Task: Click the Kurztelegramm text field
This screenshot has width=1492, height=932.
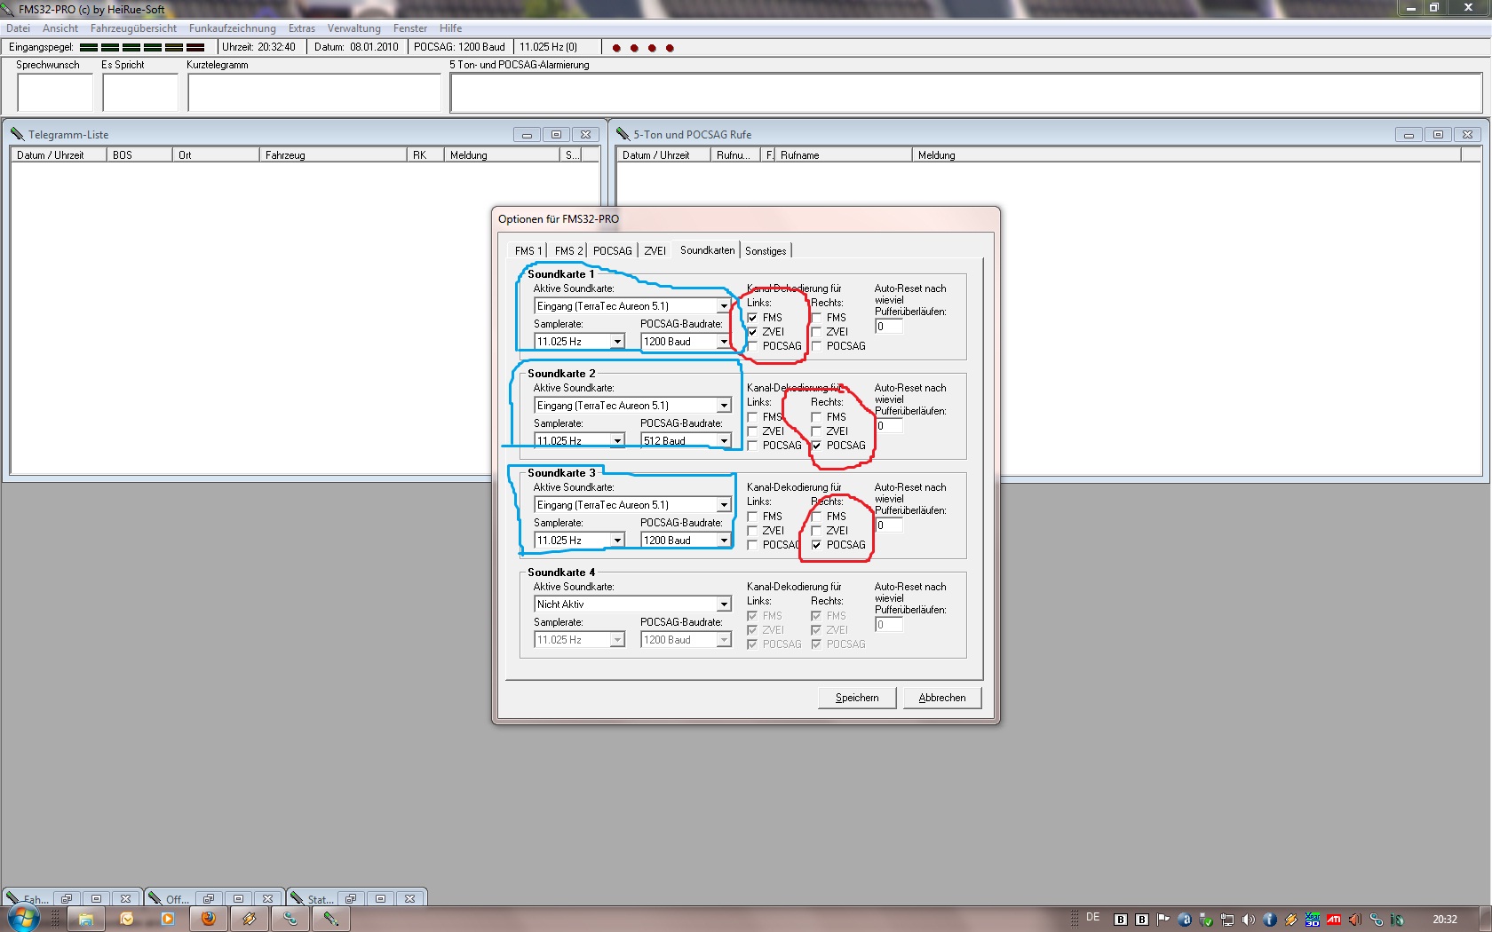Action: tap(314, 92)
